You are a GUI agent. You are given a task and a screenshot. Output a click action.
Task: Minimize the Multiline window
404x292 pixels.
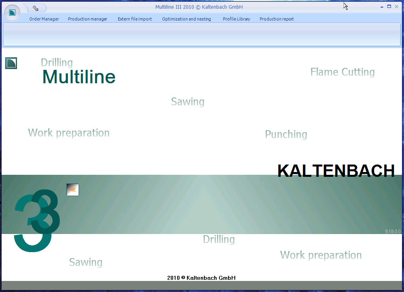coord(382,7)
